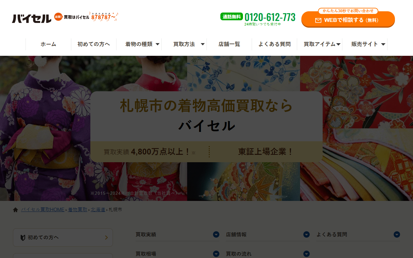413x258 pixels.
Task: Click the 通話無料 green badge
Action: (x=231, y=16)
